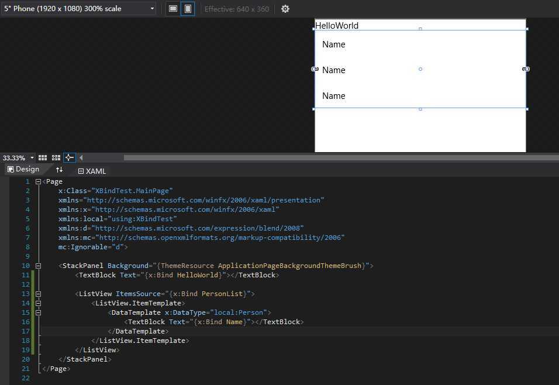Screen dimensions: 559x385
Task: Click the closing </ListView> tag
Action: tap(97, 350)
